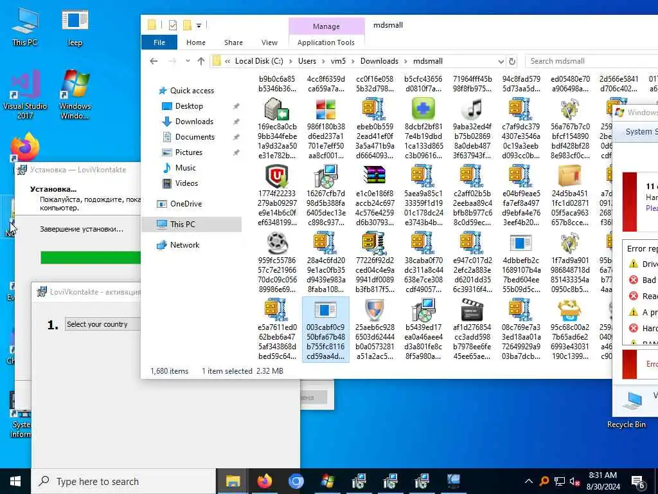
Task: Switch to the Home ribbon tab
Action: pyautogui.click(x=196, y=42)
